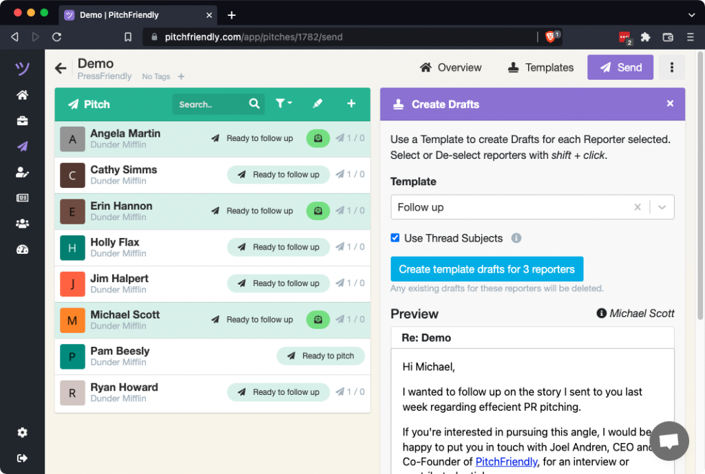This screenshot has width=705, height=474.
Task: Switch to the Overview tab
Action: tap(451, 67)
